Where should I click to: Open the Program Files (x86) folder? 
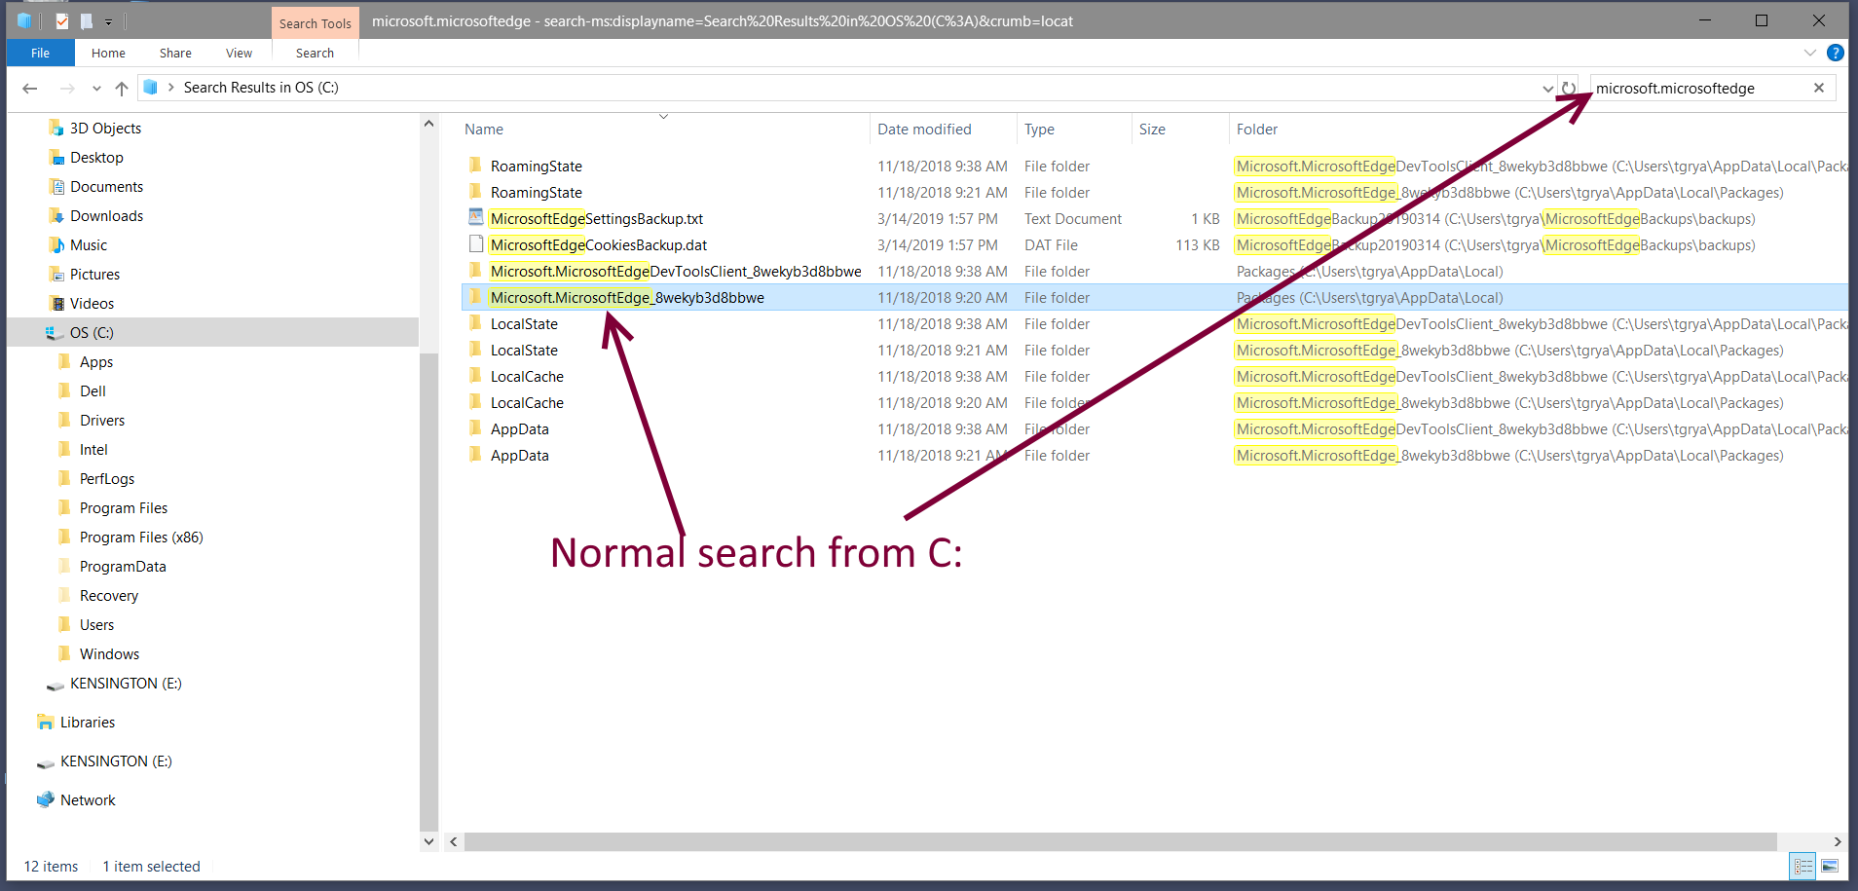pyautogui.click(x=141, y=538)
